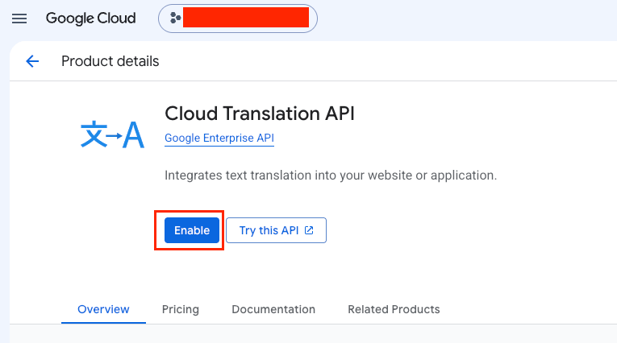Click the Google Cloud logo
The height and width of the screenshot is (343, 617).
coord(91,19)
